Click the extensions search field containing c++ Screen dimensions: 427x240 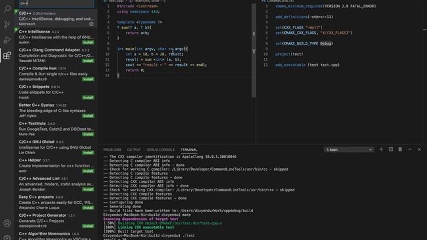point(56,3)
